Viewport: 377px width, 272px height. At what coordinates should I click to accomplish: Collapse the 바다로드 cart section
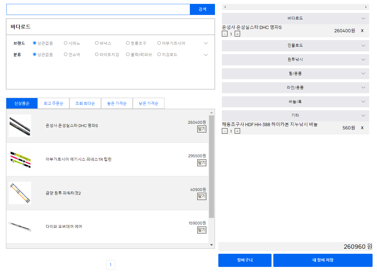[x=295, y=18]
